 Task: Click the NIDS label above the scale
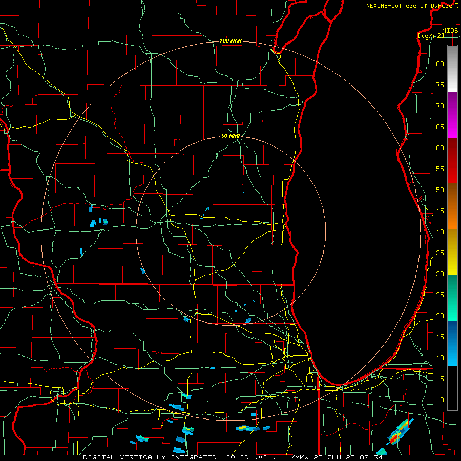(x=450, y=31)
